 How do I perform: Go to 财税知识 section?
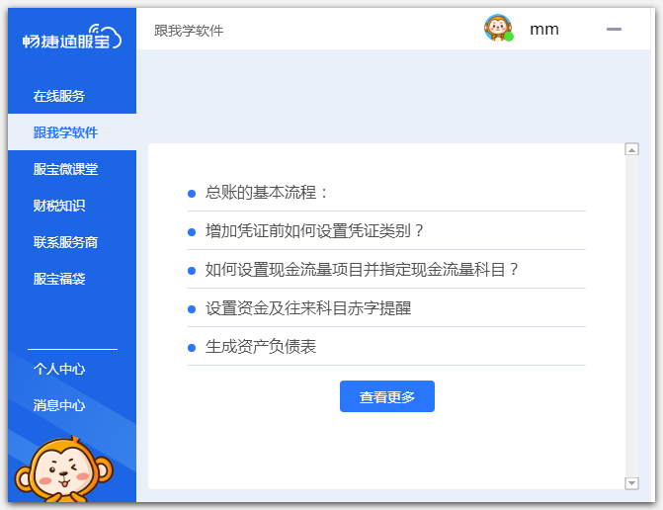[x=72, y=206]
